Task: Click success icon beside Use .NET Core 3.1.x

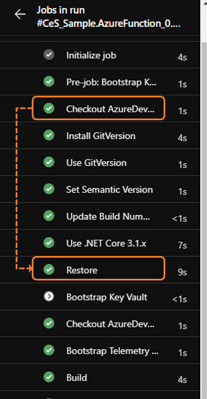Action: (49, 243)
